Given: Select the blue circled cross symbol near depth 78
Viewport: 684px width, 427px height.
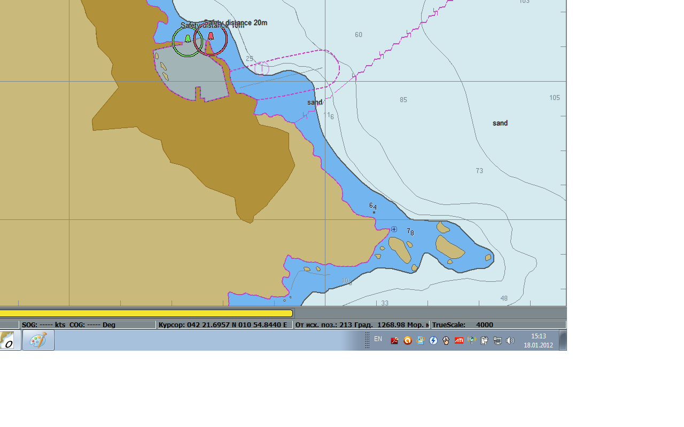Looking at the screenshot, I should tap(394, 230).
